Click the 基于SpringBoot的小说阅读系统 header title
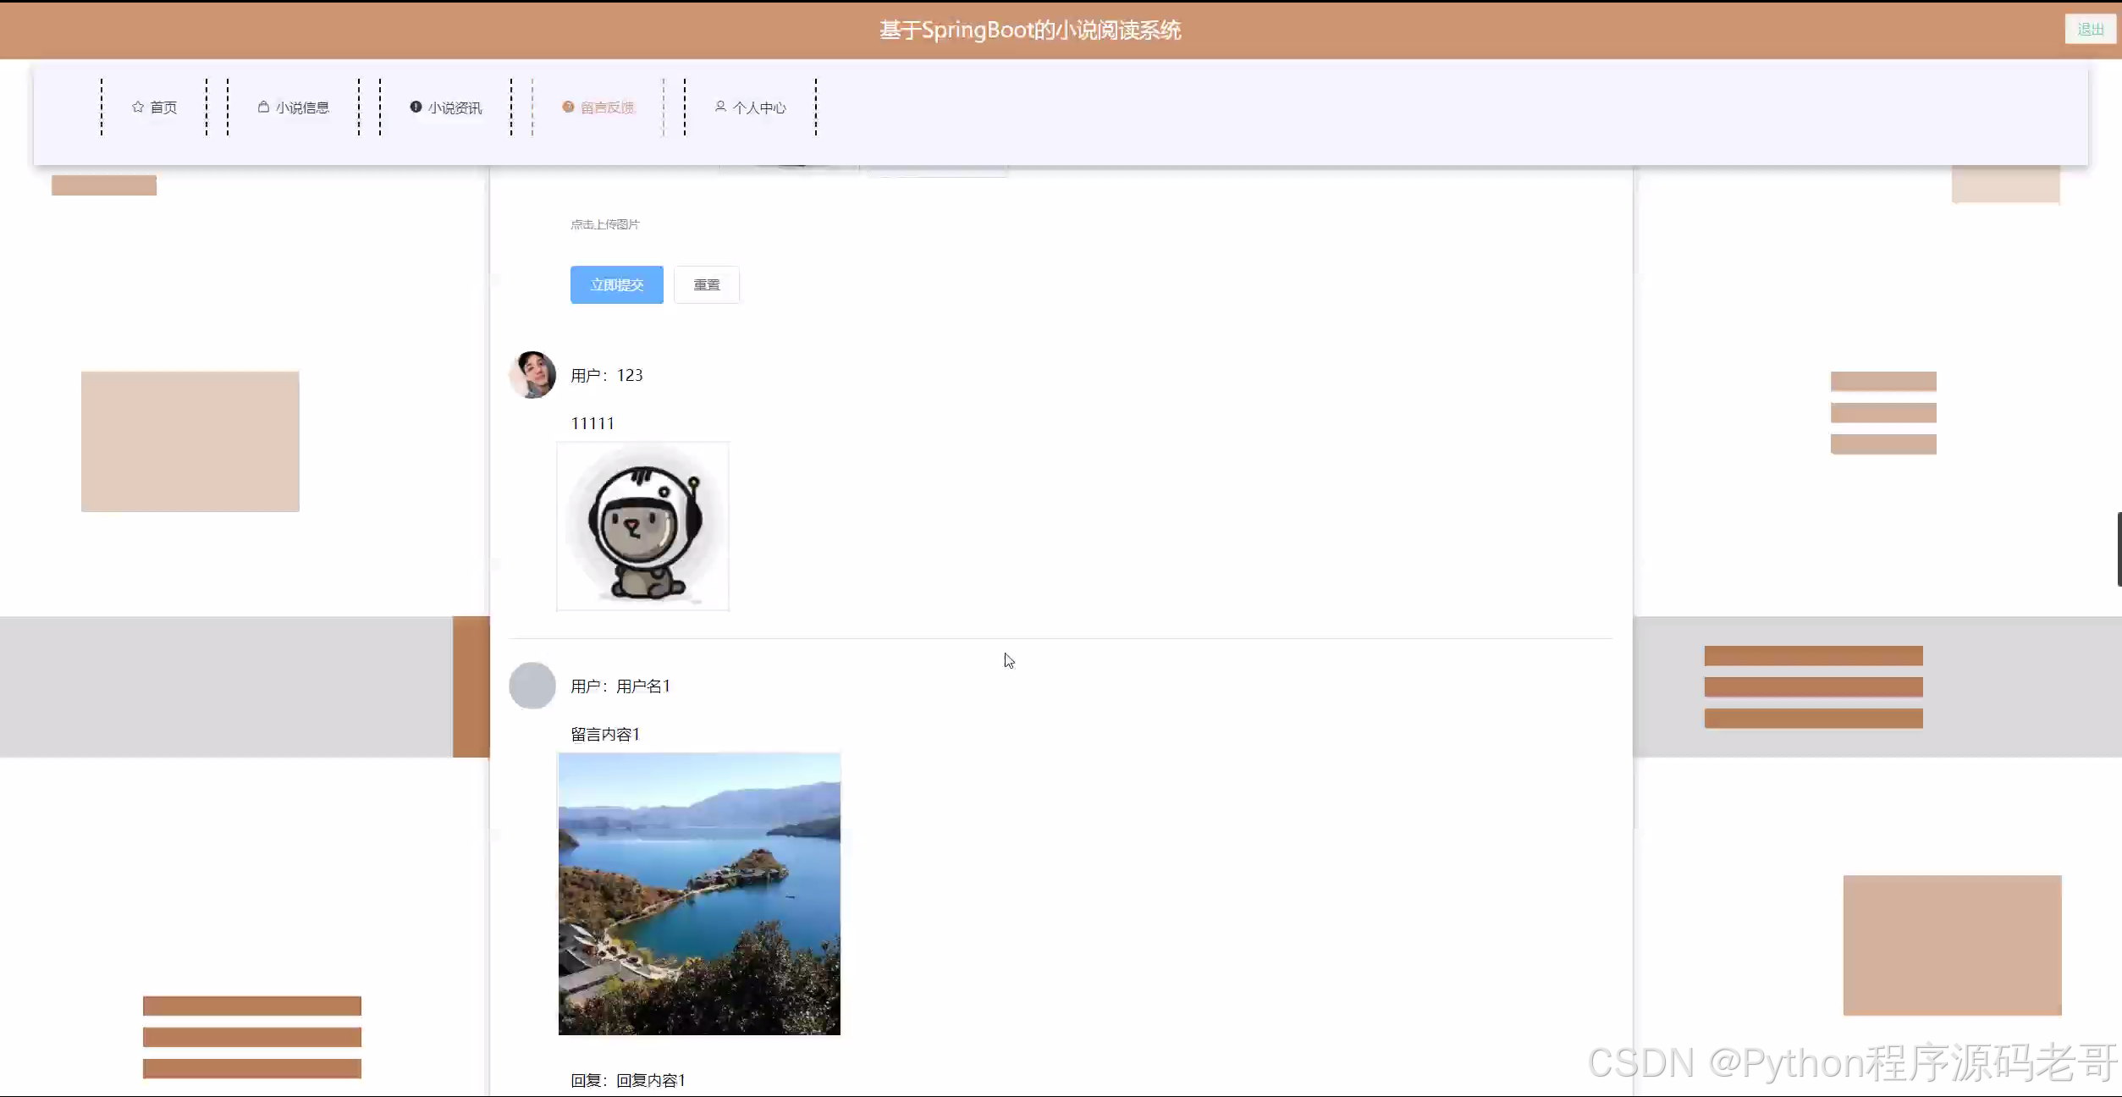Image resolution: width=2122 pixels, height=1097 pixels. point(1029,30)
